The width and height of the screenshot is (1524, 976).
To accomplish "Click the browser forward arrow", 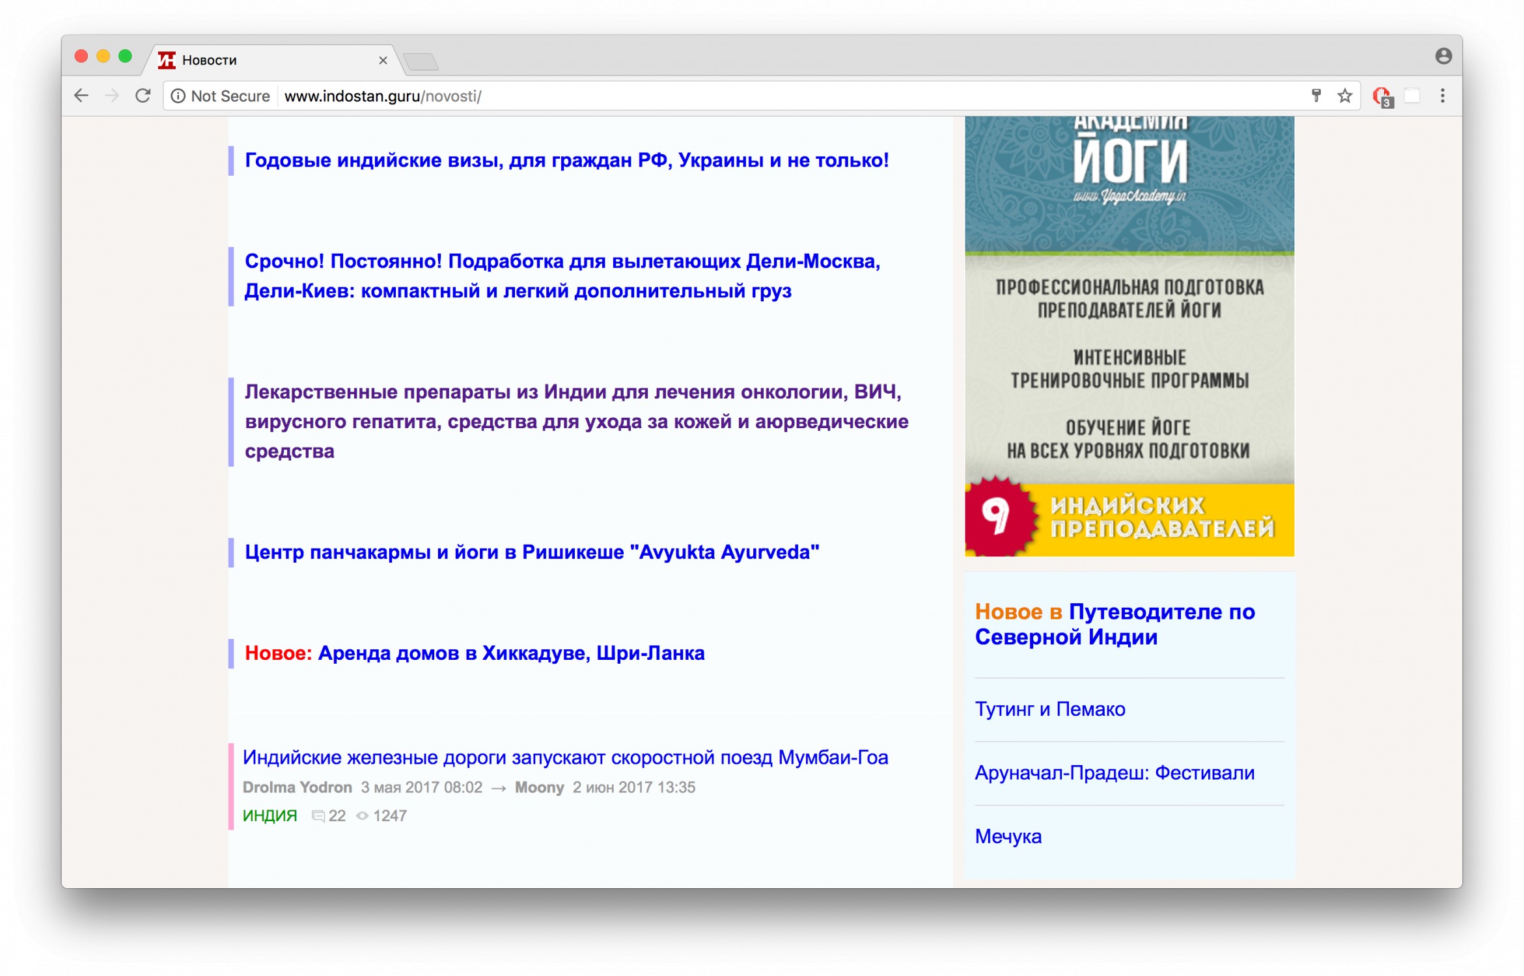I will click(x=112, y=96).
